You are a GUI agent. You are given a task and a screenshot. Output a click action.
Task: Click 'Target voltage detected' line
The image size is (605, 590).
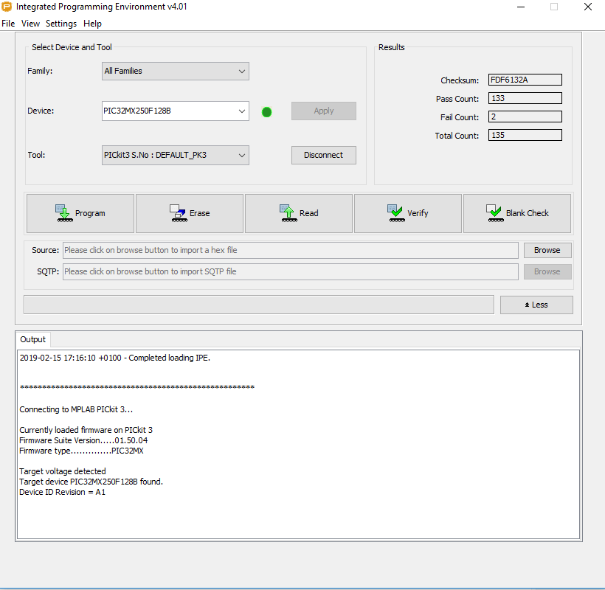[63, 471]
